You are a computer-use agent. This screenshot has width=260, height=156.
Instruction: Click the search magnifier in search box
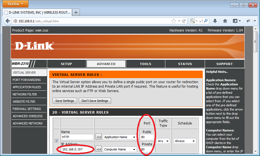tap(206, 21)
